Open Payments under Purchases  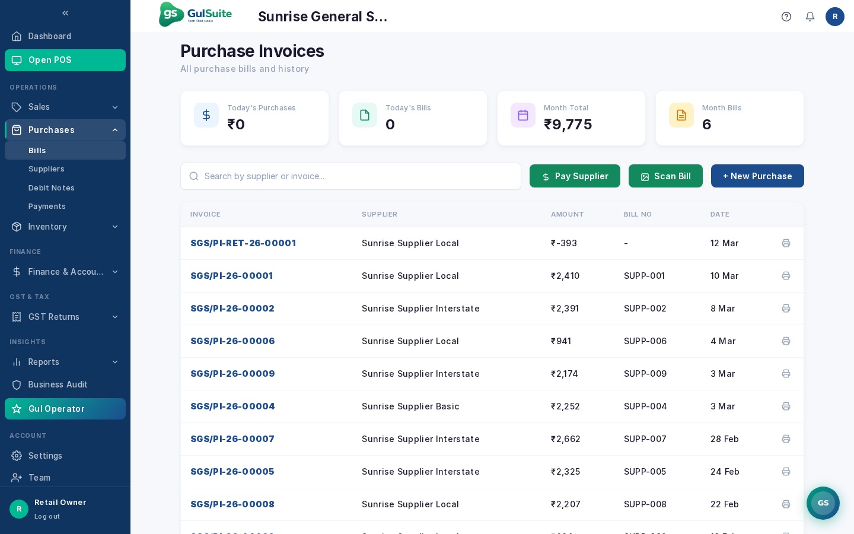(65, 206)
